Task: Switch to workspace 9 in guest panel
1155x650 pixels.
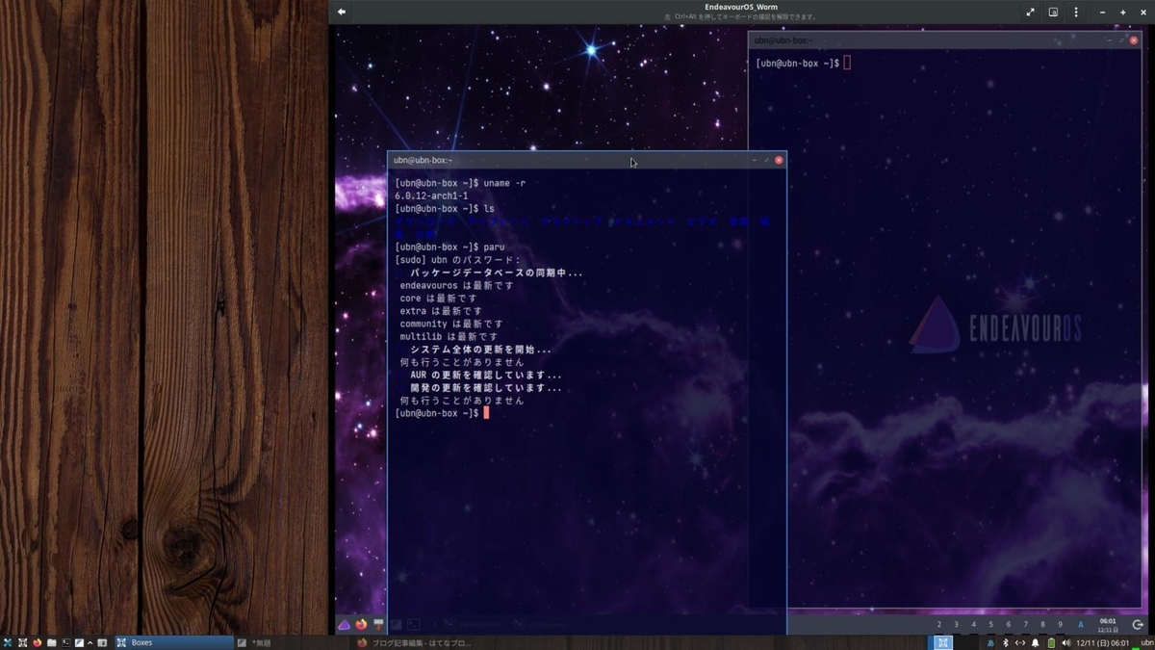Action: pos(1060,624)
